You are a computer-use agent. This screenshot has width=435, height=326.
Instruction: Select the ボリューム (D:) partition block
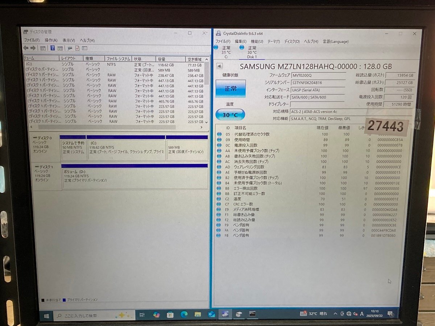point(135,176)
